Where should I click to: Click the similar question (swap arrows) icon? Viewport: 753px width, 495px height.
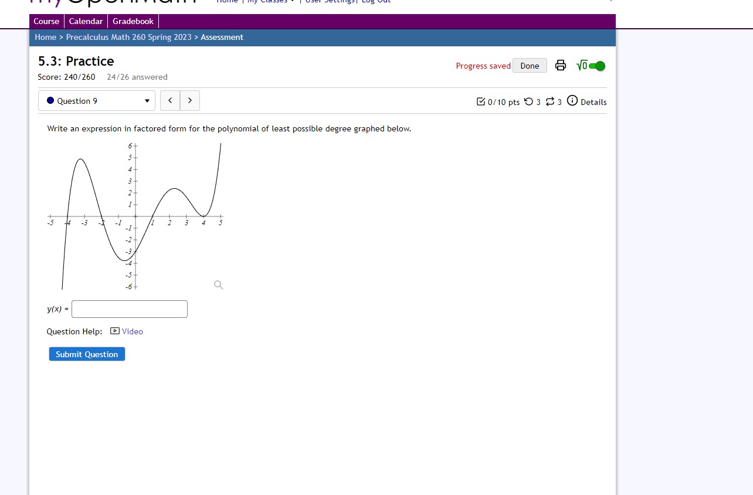pos(550,101)
